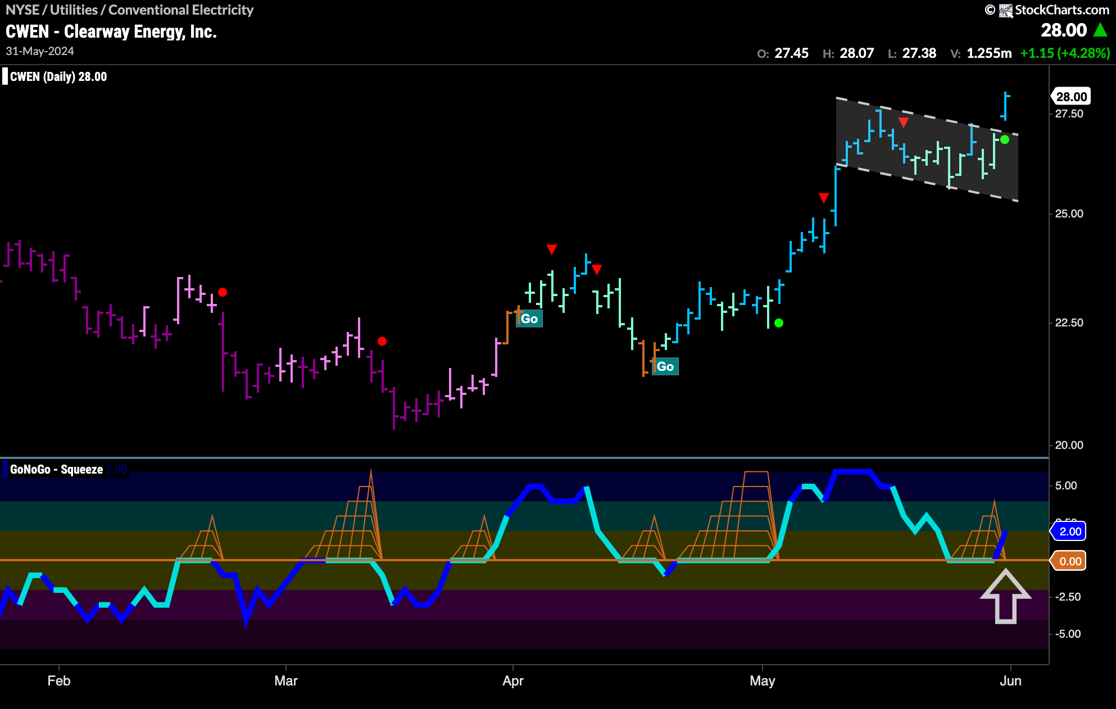Click the orange 0.00 axis value tag
The image size is (1116, 709).
(x=1069, y=561)
